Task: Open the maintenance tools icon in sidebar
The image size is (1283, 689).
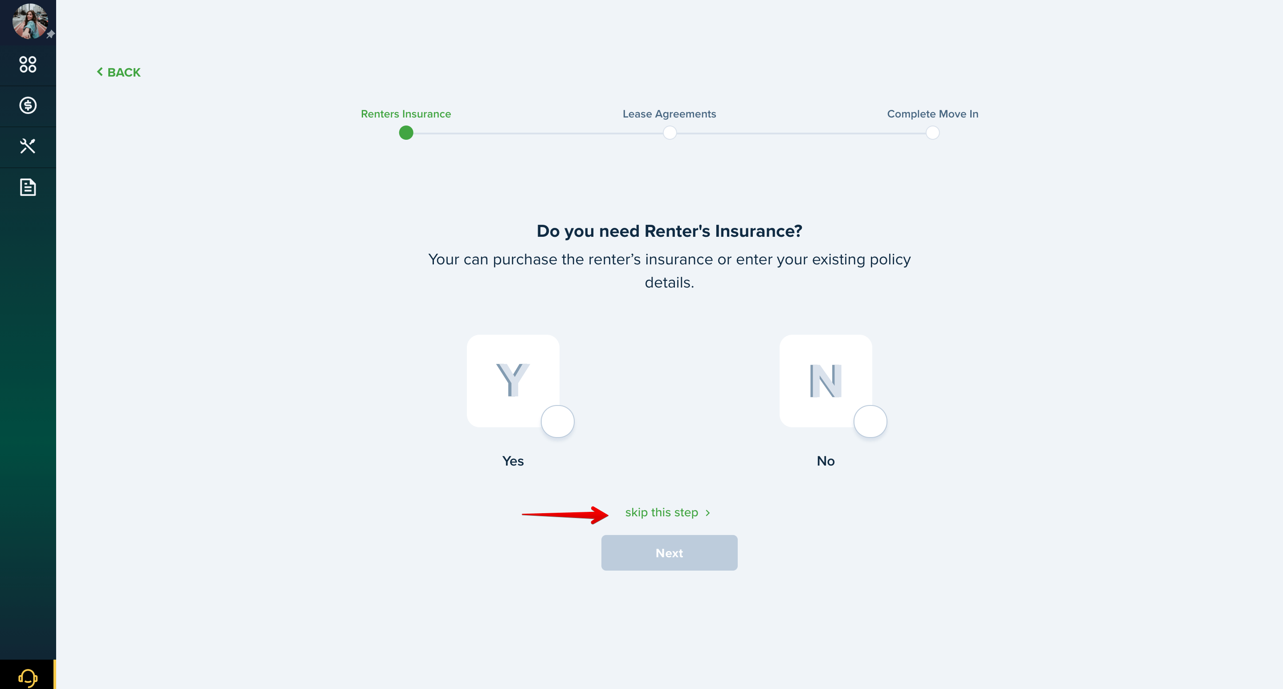Action: click(x=28, y=146)
